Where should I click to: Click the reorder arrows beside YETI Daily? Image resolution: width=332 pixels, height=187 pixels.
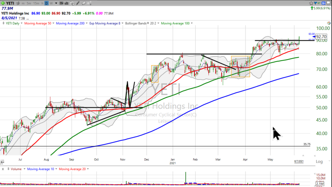click(x=3, y=23)
